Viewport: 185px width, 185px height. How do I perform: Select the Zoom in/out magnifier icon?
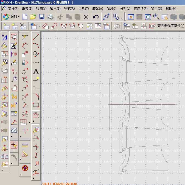[x=156, y=17]
